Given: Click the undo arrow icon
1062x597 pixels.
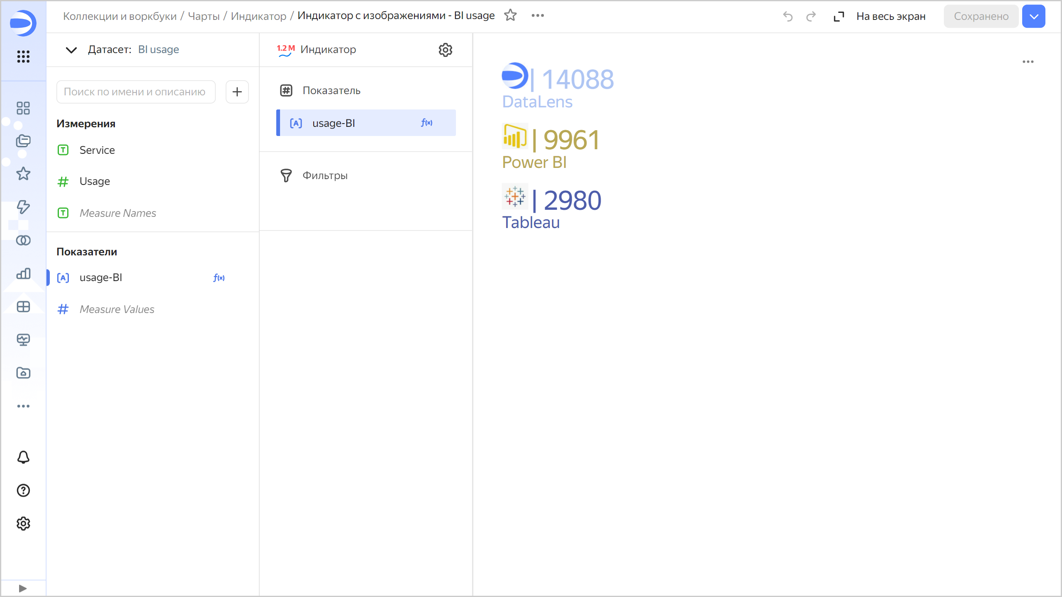Looking at the screenshot, I should 787,16.
